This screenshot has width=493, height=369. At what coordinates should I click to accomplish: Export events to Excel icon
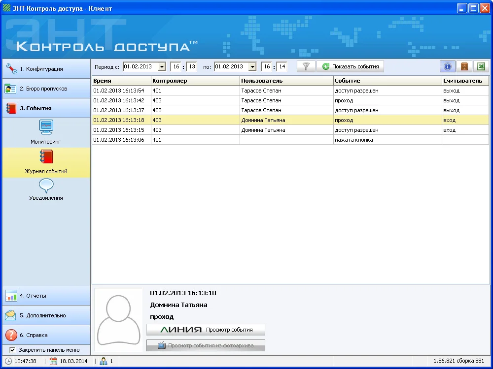click(x=481, y=66)
